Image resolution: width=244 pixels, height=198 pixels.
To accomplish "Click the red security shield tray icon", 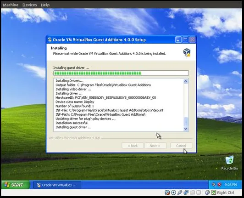I will 219,185.
